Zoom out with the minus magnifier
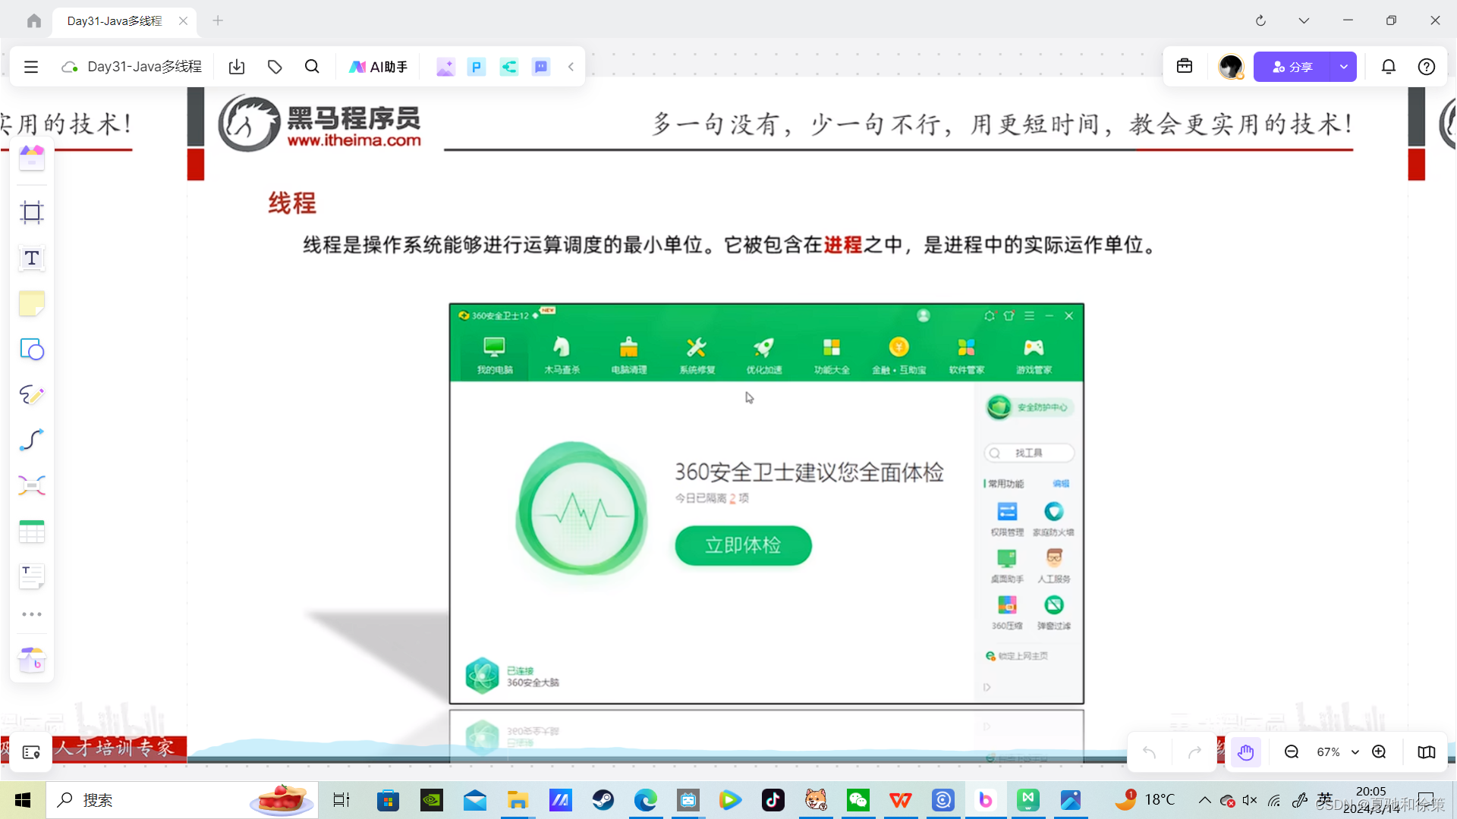The width and height of the screenshot is (1457, 819). 1291,752
